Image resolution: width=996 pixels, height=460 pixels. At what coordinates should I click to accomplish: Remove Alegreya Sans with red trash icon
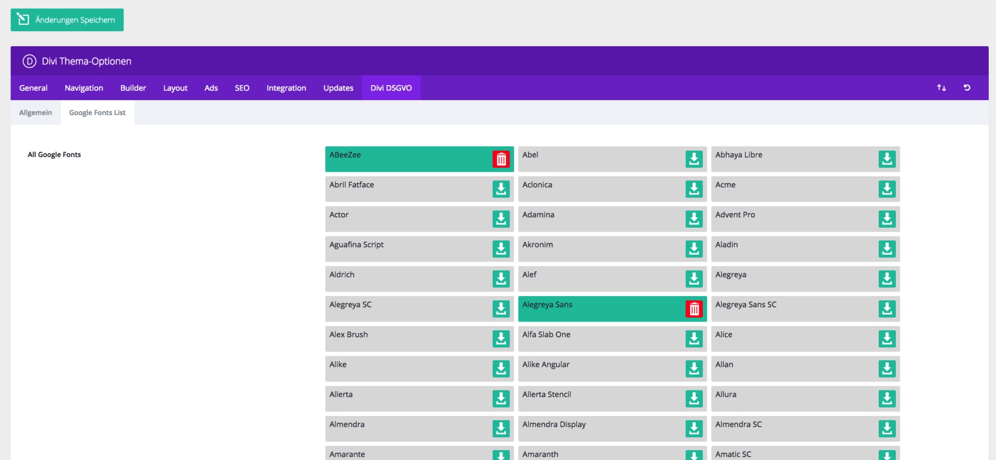click(694, 309)
